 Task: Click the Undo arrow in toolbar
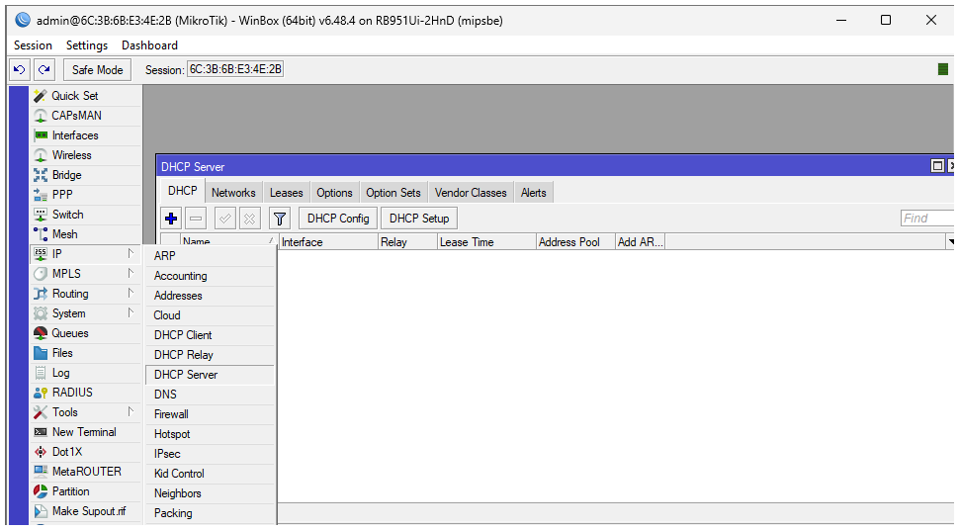[20, 70]
